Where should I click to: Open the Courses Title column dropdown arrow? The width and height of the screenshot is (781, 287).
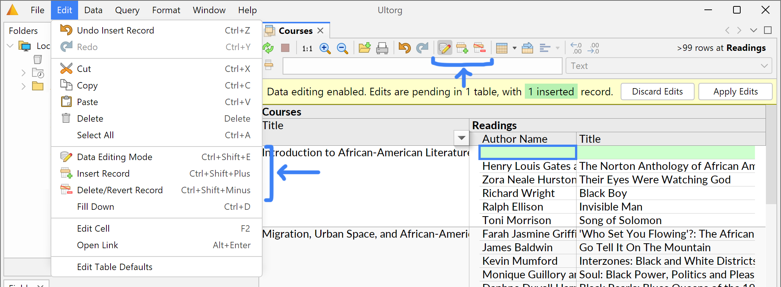[x=461, y=138]
